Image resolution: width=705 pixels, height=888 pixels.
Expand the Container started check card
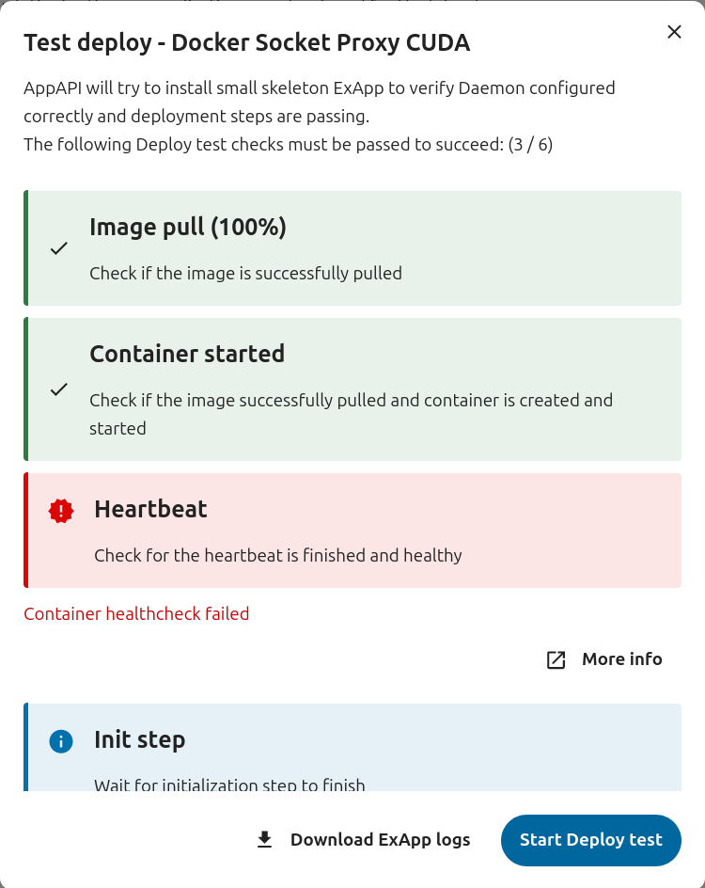pos(352,389)
